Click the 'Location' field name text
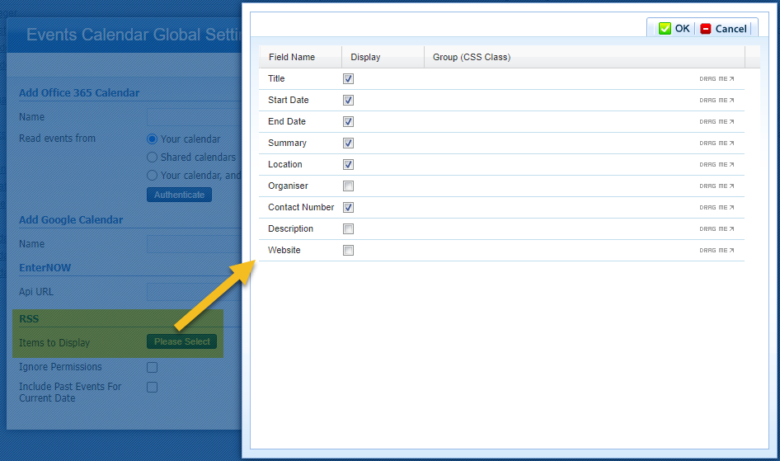 285,164
